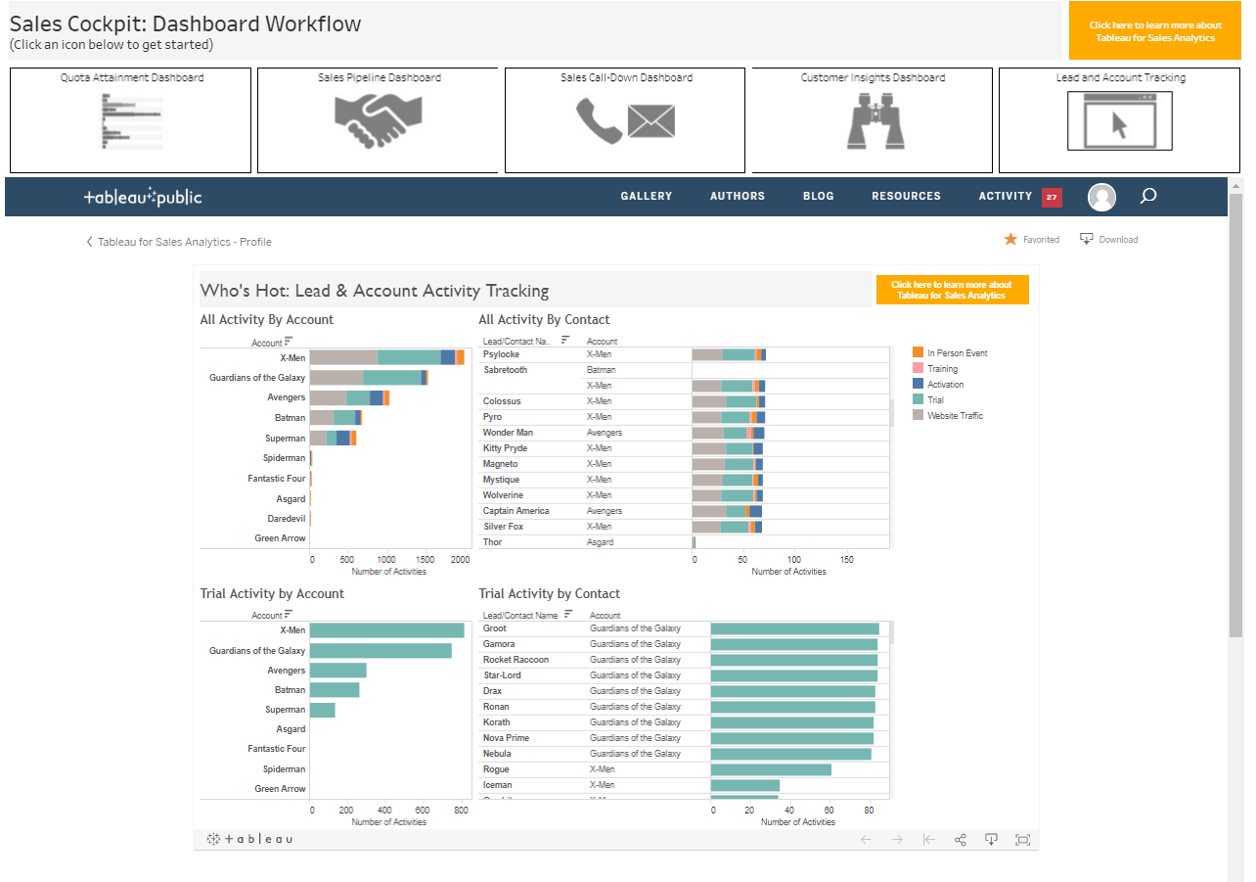Screen dimensions: 1256x882
Task: Select Superman in All Activity By Account
Action: pyautogui.click(x=286, y=439)
